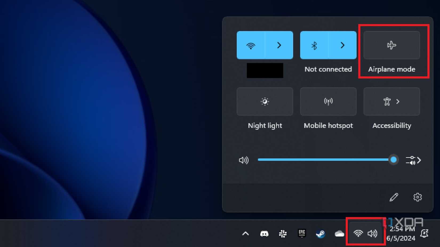Open the Accessibility quick settings tile
Image resolution: width=440 pixels, height=247 pixels.
coord(392,102)
